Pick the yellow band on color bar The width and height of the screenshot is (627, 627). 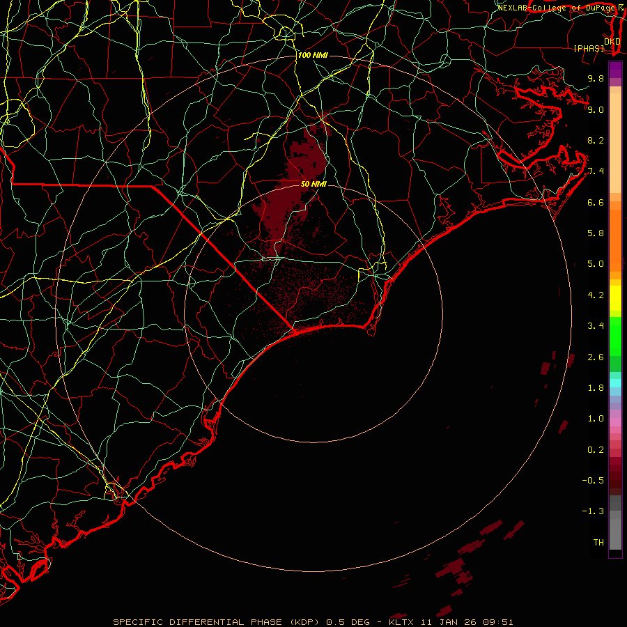tap(615, 298)
